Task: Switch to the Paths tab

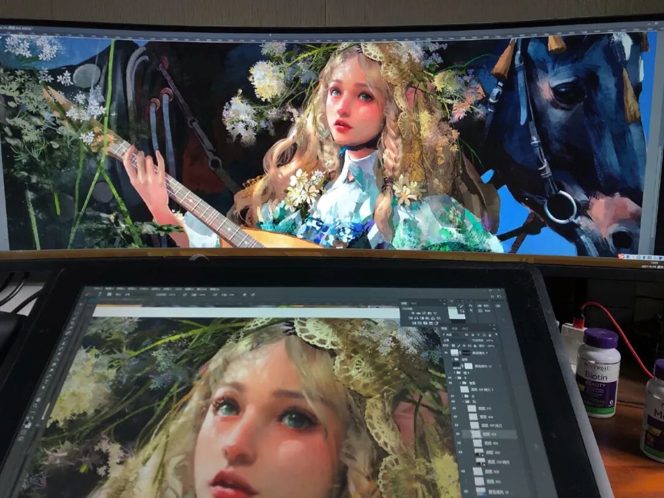Action: tap(465, 328)
